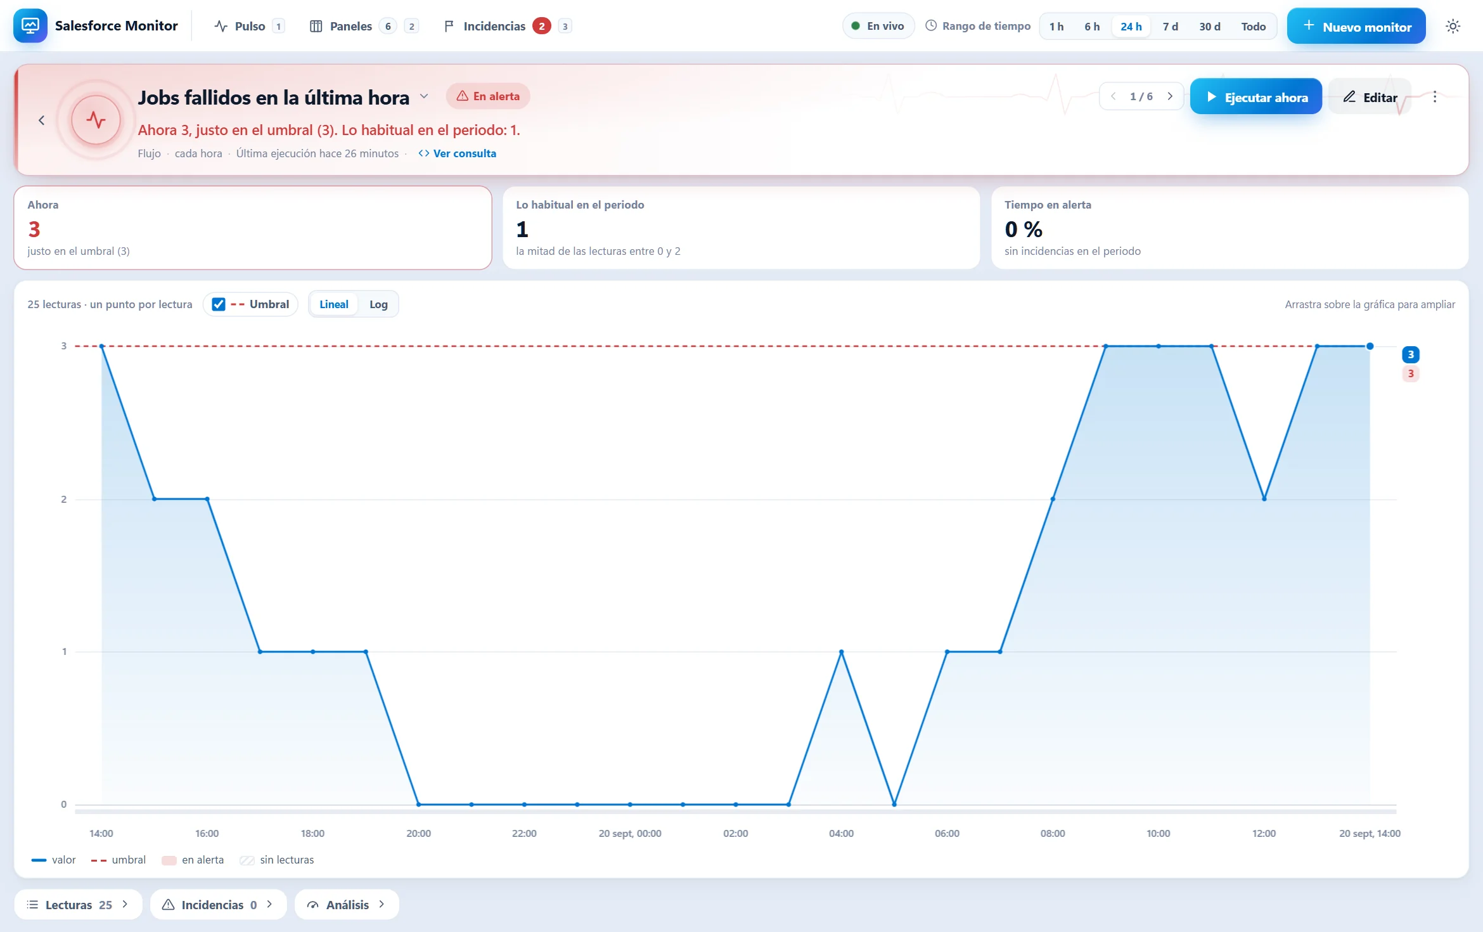The height and width of the screenshot is (932, 1483).
Task: Click the sin lecturas legend hatched swatch
Action: click(x=247, y=860)
